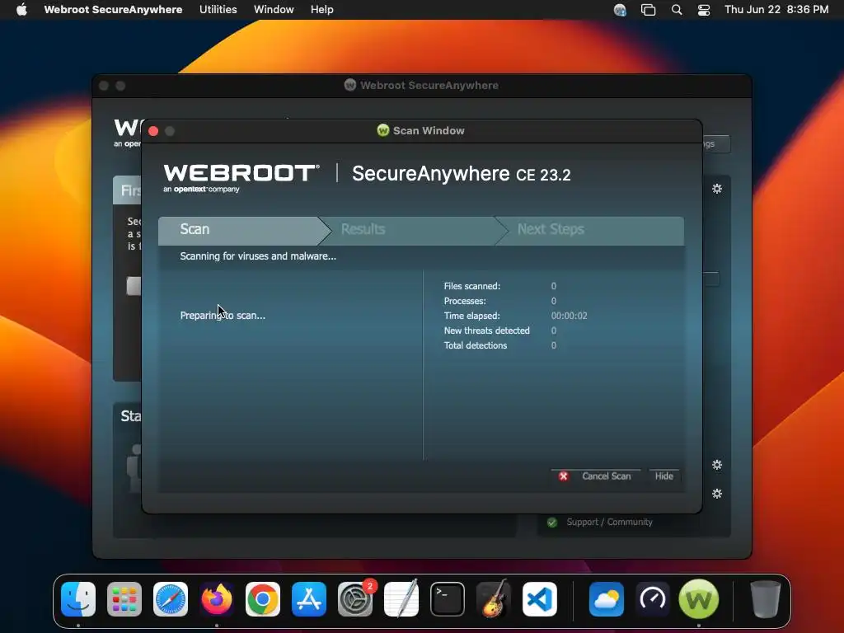Open Finder from the Dock
This screenshot has height=633, width=844.
click(78, 599)
